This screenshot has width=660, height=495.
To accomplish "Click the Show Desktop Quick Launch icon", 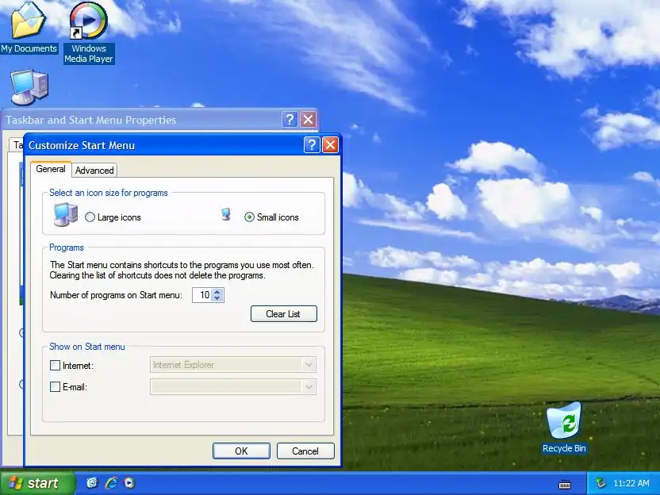I will 92,483.
